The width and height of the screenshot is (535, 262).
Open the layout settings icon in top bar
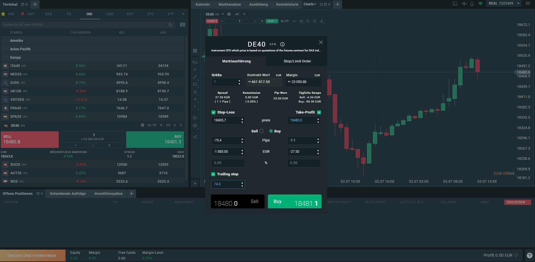[455, 4]
